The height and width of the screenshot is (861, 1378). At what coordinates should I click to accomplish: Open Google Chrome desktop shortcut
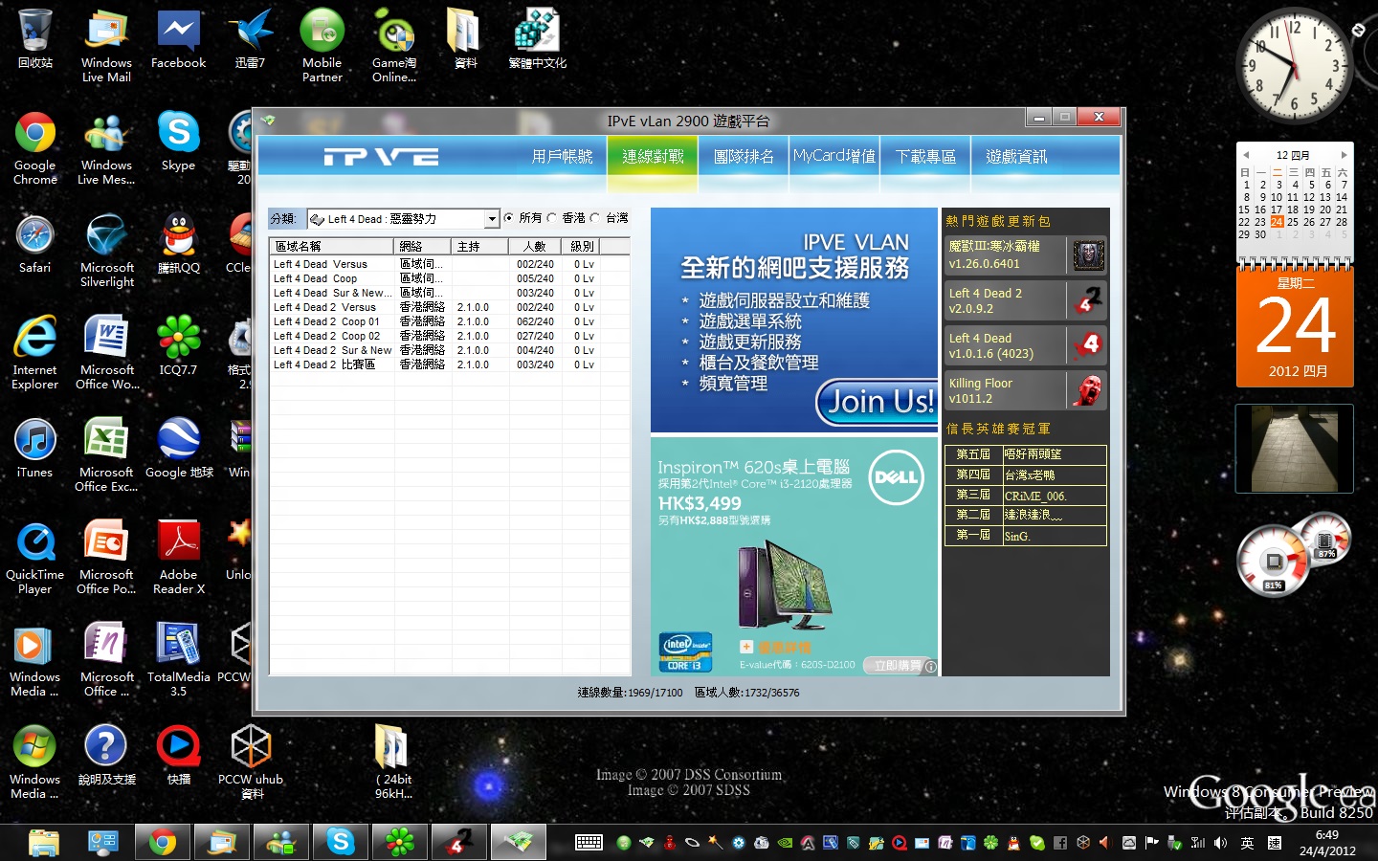(35, 143)
